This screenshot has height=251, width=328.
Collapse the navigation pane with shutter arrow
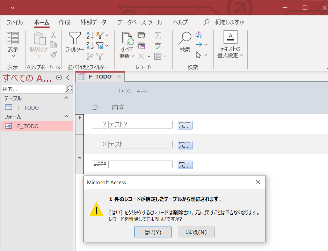pos(68,77)
